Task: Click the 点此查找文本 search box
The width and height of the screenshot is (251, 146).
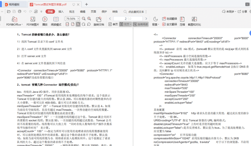Action: point(134,12)
